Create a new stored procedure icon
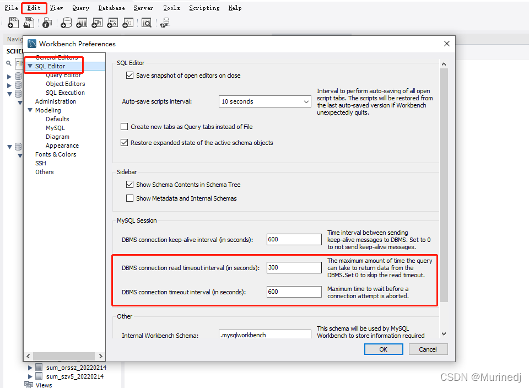The image size is (529, 388). tap(112, 23)
